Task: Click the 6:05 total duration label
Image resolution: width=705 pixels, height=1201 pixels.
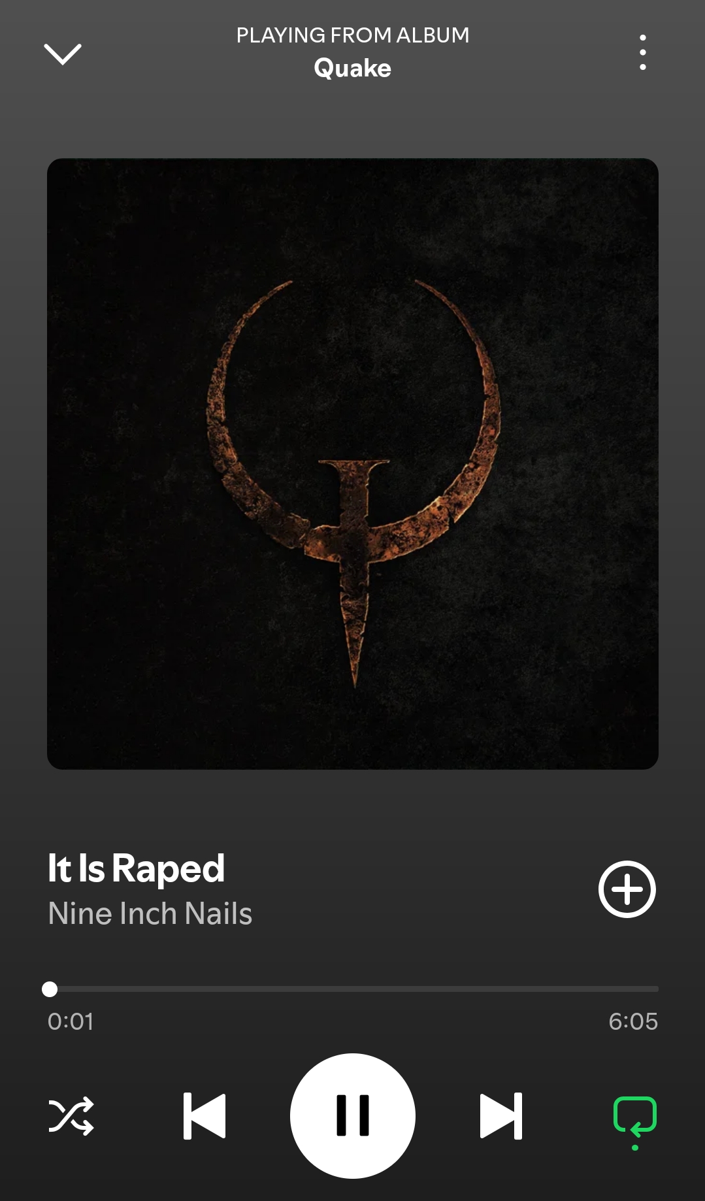Action: [x=633, y=1021]
